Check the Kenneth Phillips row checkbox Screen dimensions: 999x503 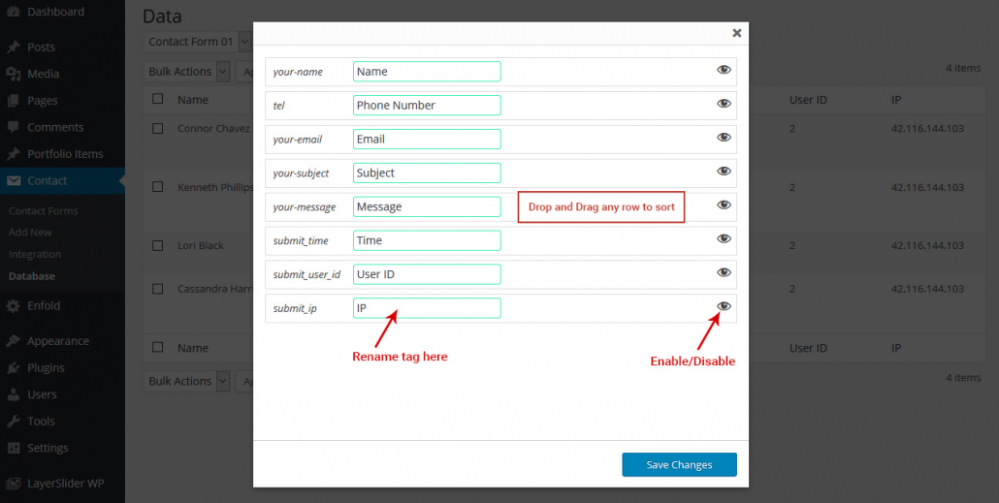point(158,186)
